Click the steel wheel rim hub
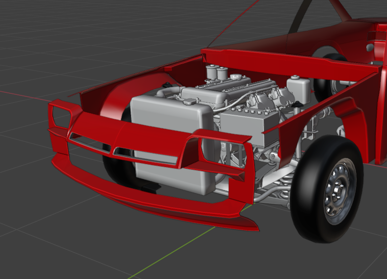Image resolution: width=387 pixels, height=279 pixels. tap(337, 192)
